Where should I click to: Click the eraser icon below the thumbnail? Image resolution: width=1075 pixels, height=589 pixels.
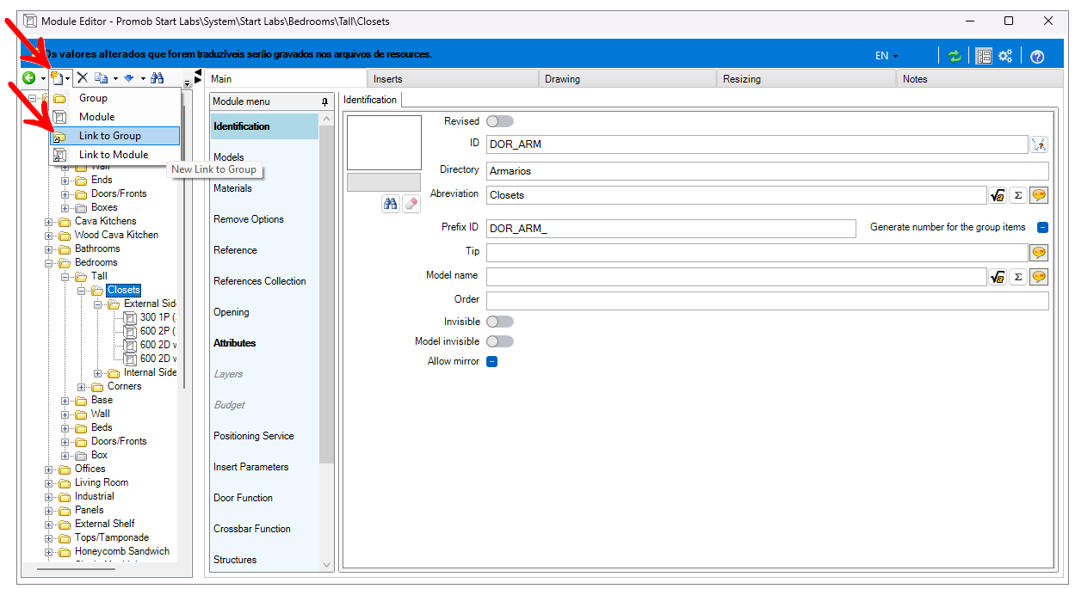point(411,204)
